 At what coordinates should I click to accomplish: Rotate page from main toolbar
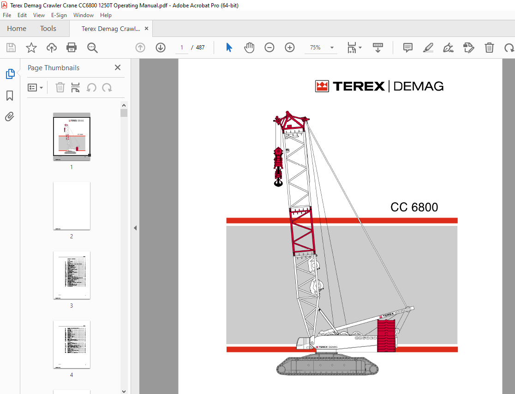[x=509, y=48]
